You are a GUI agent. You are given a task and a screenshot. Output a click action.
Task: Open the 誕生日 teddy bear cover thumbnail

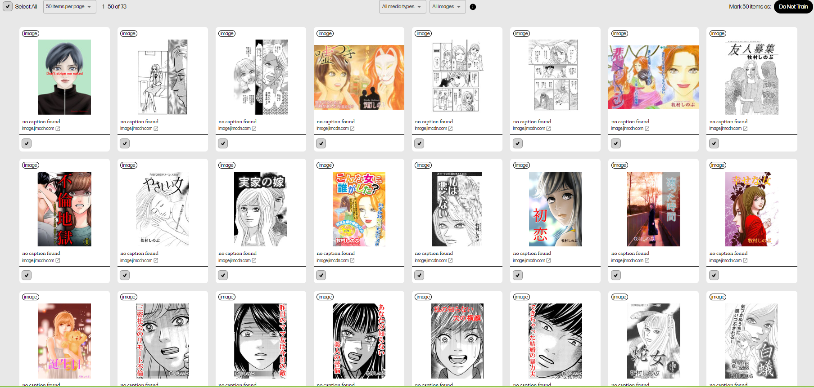64,341
